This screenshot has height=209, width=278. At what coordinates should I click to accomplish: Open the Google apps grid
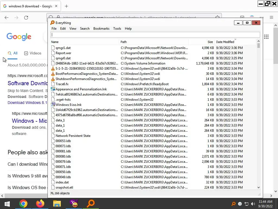266,37
